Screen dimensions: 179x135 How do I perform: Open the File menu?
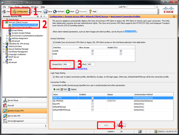coord(4,7)
